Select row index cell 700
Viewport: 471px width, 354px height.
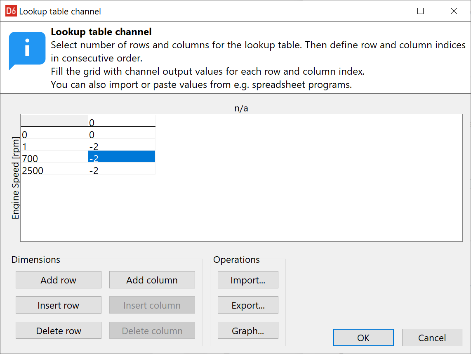(x=54, y=156)
